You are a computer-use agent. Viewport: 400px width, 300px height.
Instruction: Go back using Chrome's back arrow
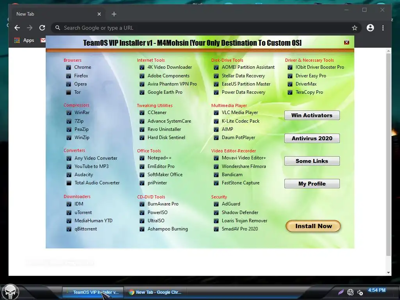coord(17,28)
